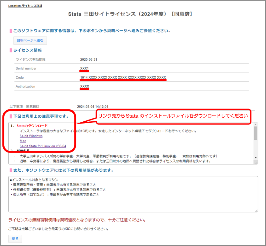Click the 説明ページへ進む button
Viewport: 266px width, 246px height.
(x=30, y=41)
